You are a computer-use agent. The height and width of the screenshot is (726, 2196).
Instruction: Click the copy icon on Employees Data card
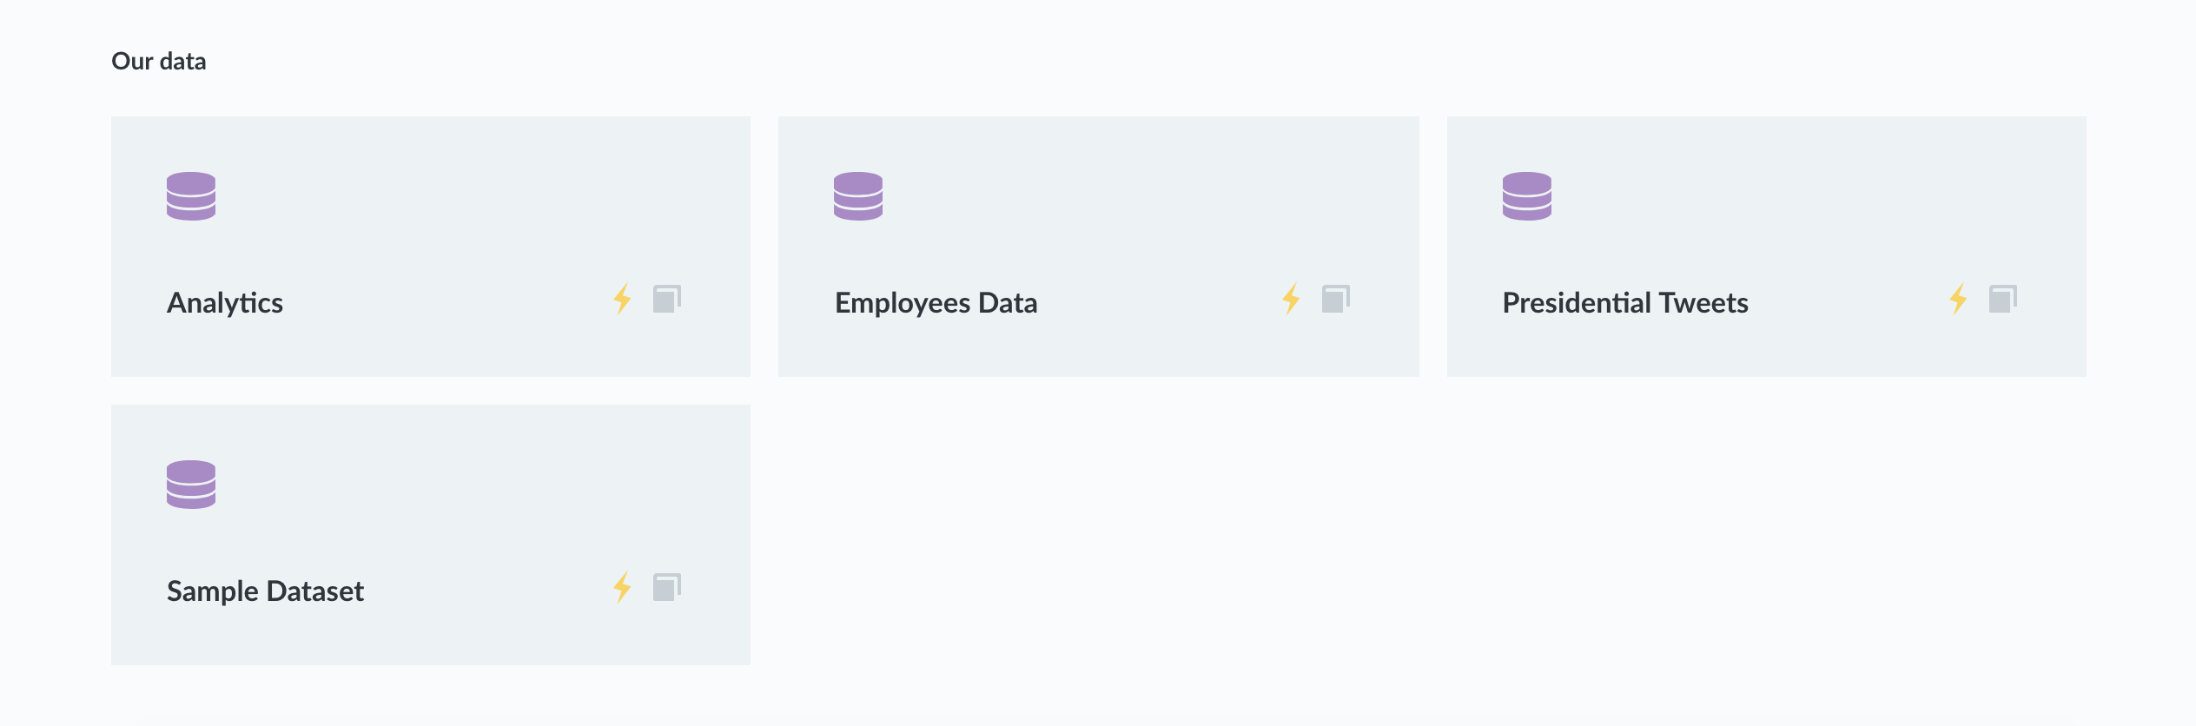1335,298
